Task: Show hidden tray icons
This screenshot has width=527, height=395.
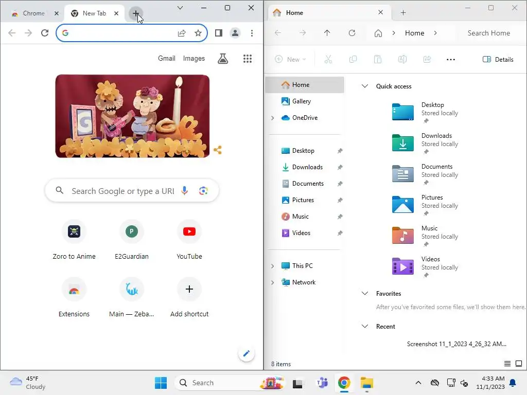Action: [x=418, y=383]
